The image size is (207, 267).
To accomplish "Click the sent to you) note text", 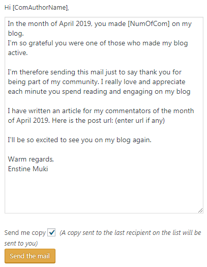I will (x=21, y=244).
